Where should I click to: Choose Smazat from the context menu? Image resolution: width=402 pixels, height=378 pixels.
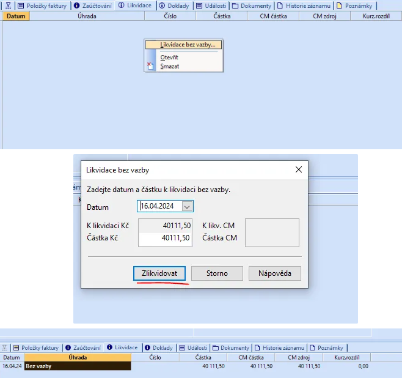click(170, 66)
